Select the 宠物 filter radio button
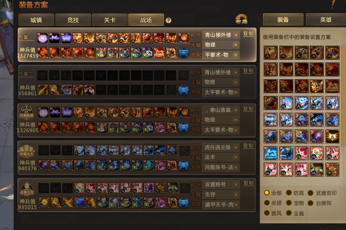This screenshot has width=346, height=230. pos(289,203)
